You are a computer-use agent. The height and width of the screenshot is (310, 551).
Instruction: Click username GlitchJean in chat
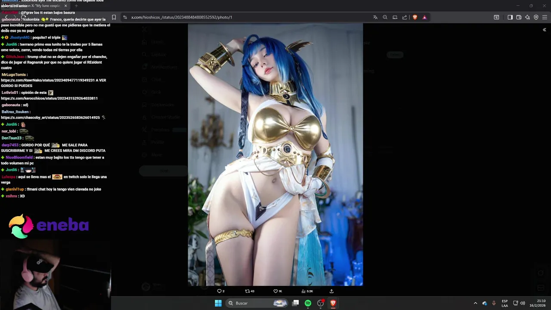point(15,57)
